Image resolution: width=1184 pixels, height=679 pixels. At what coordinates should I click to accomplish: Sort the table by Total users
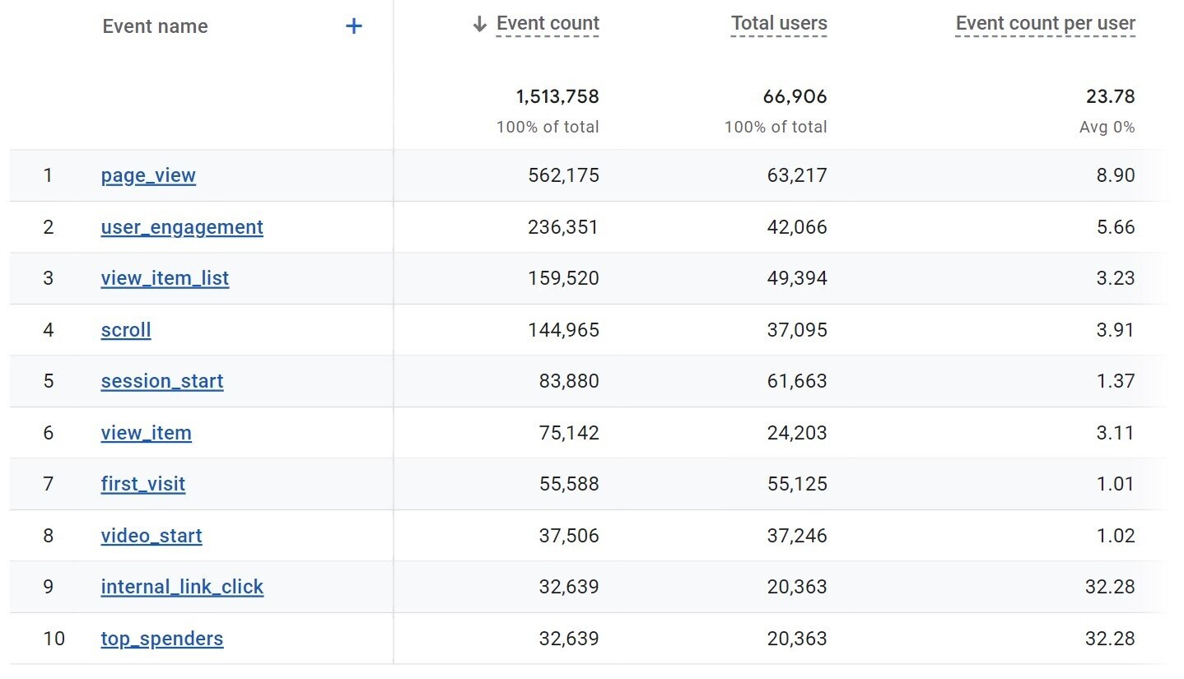pyautogui.click(x=777, y=23)
